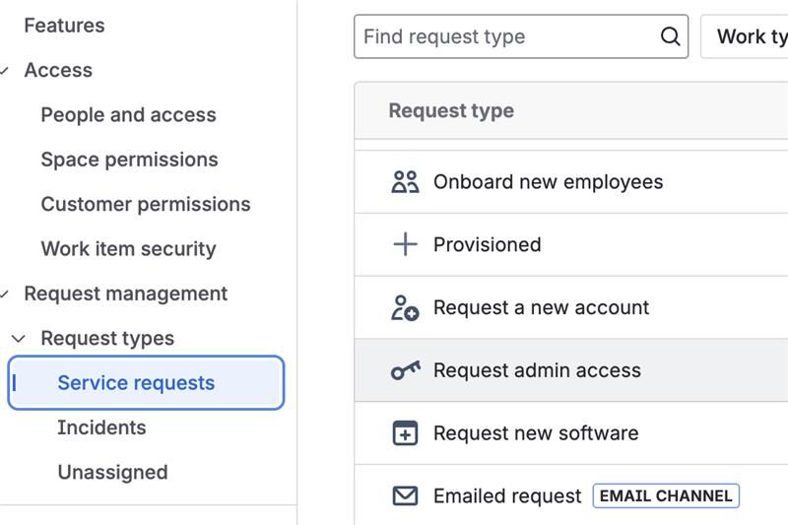Click the plus icon beside Provisioned

coord(405,244)
